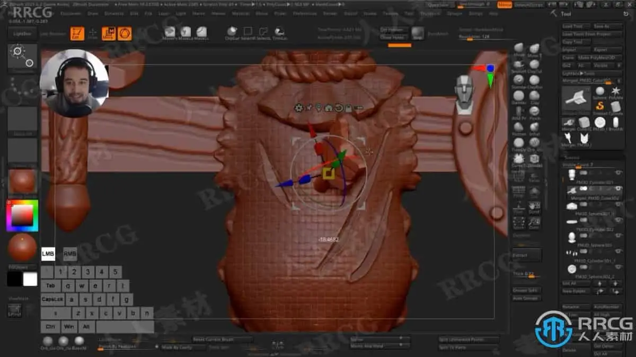Click Make PolyMesh3D button
Viewport: 636px width, 357px height.
[599, 58]
